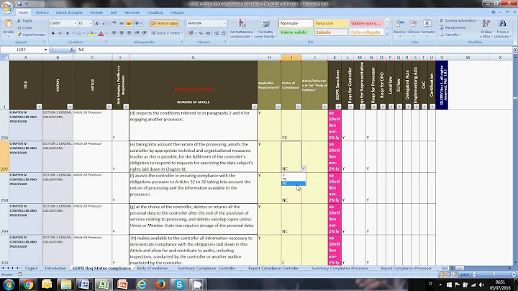Toggle bold (G) formatting

click(53, 33)
